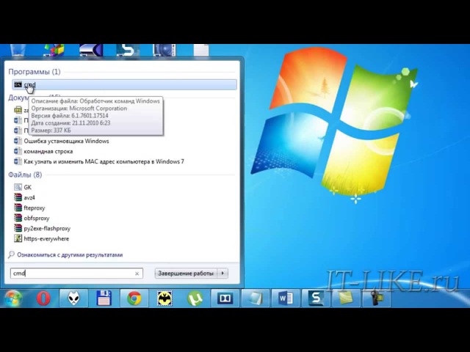Open the cmd program search result
This screenshot has height=352, width=470.
pos(124,85)
